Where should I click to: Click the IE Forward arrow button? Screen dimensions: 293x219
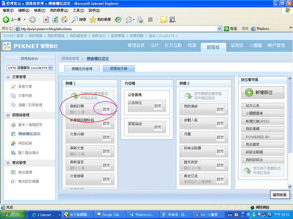coord(32,19)
